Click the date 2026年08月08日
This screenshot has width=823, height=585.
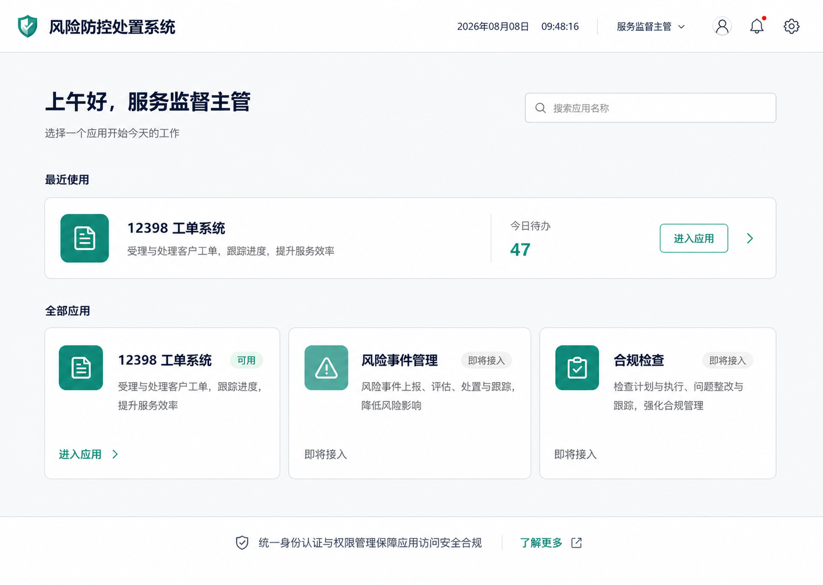coord(493,27)
